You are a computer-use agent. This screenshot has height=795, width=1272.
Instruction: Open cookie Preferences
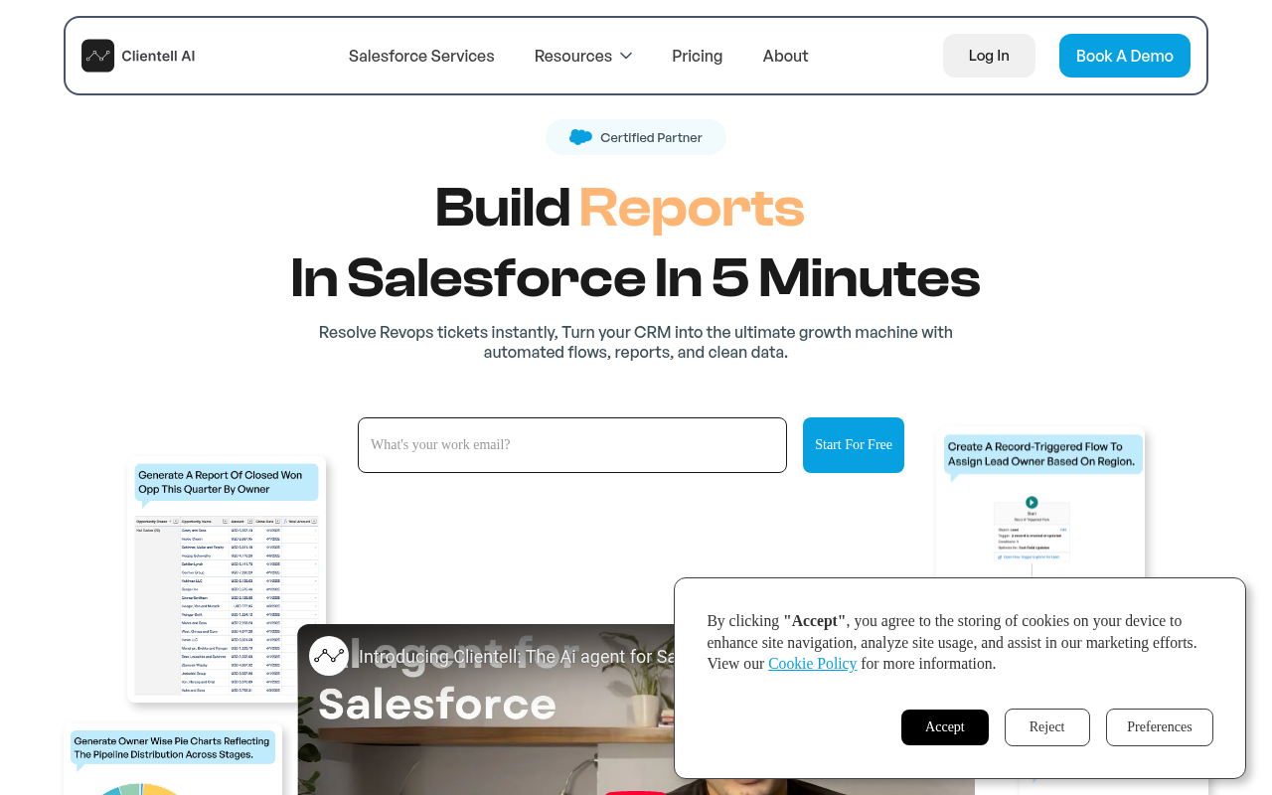click(1159, 727)
